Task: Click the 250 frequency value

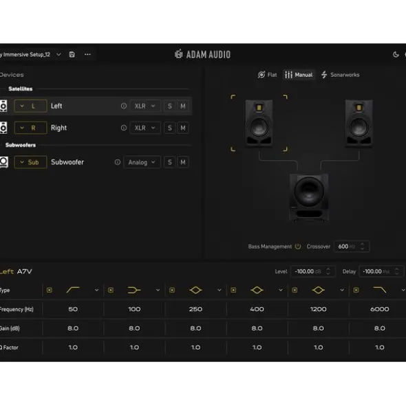Action: (195, 309)
